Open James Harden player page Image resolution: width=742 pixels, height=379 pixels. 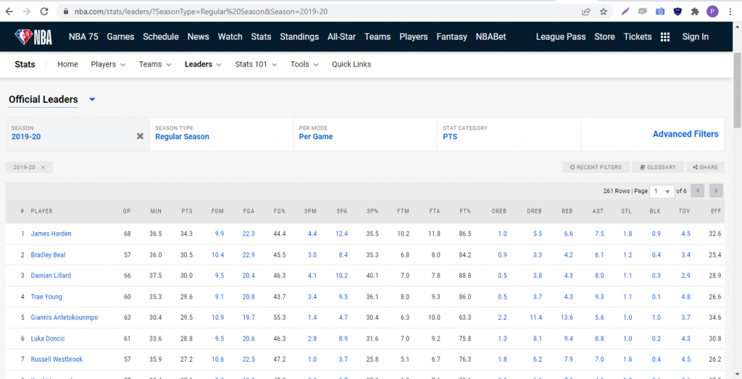click(51, 234)
